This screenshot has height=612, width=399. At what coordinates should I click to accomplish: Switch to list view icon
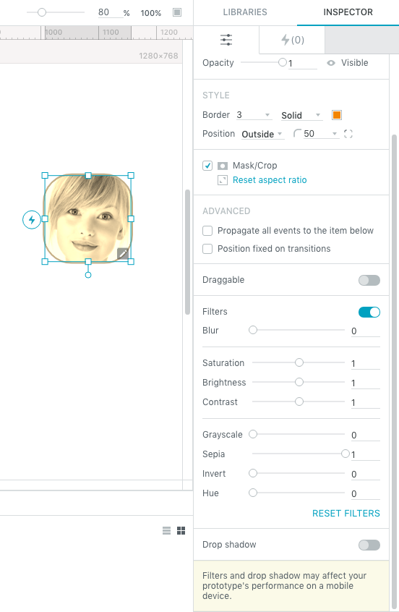coord(166,530)
